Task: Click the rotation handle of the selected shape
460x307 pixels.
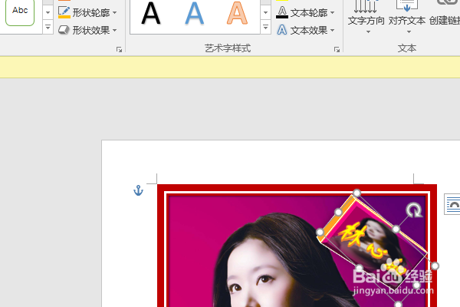Action: pos(414,210)
